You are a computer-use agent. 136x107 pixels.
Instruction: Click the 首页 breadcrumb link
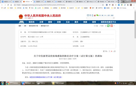(20, 26)
